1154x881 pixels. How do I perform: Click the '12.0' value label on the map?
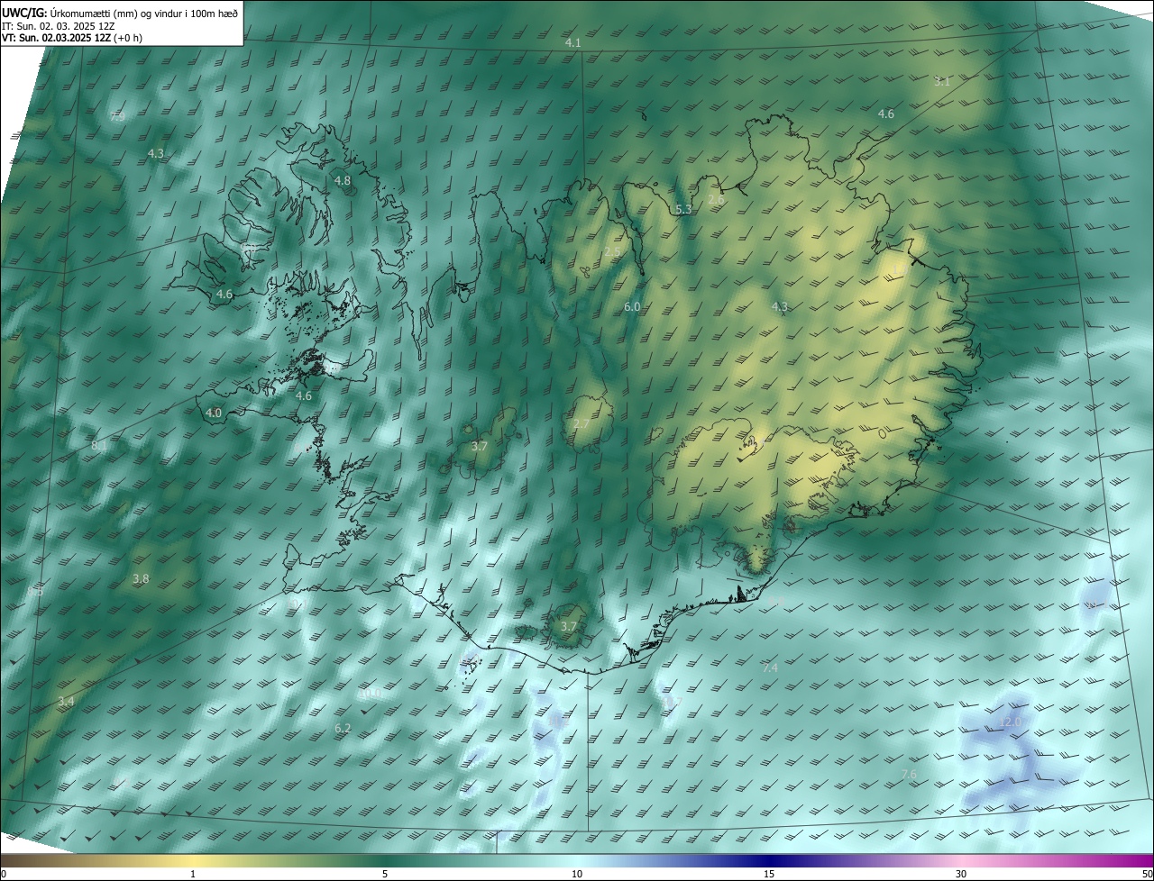coord(1011,722)
